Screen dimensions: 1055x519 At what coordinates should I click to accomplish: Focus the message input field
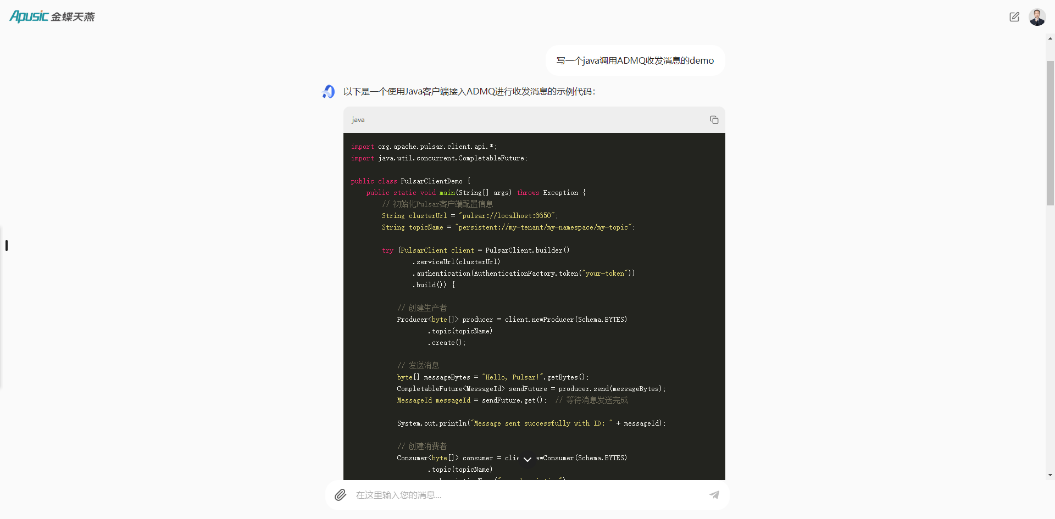pyautogui.click(x=527, y=495)
